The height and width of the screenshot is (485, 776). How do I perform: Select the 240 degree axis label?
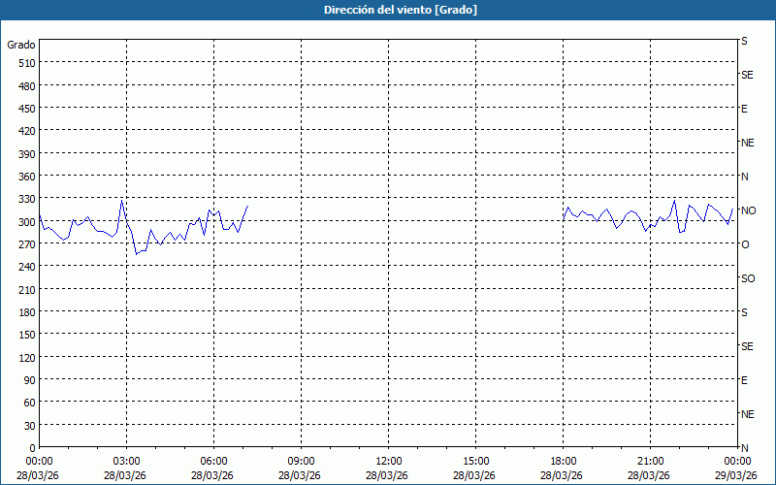pyautogui.click(x=27, y=268)
